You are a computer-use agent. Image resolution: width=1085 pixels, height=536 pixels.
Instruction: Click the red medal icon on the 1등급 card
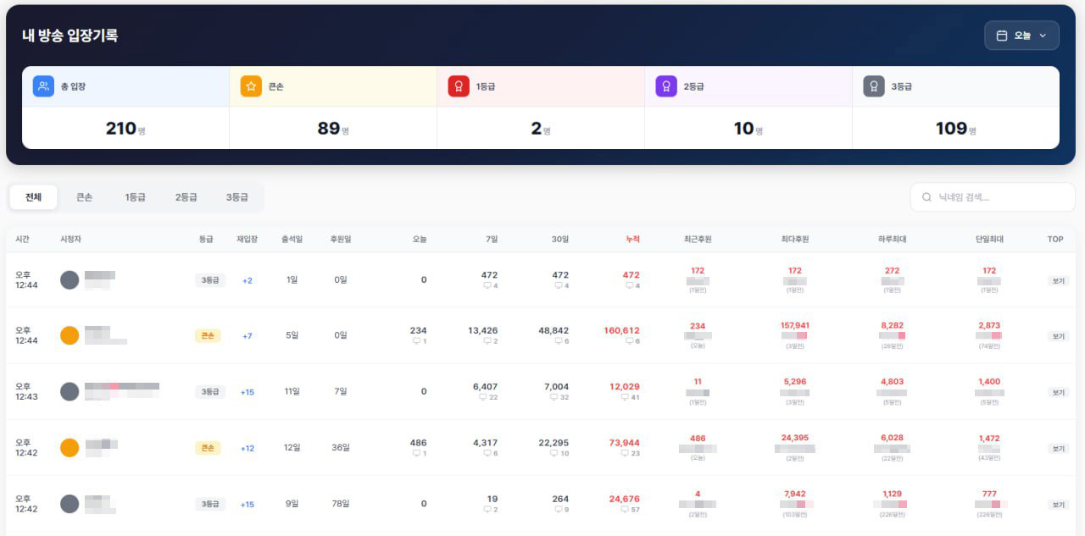click(x=458, y=86)
